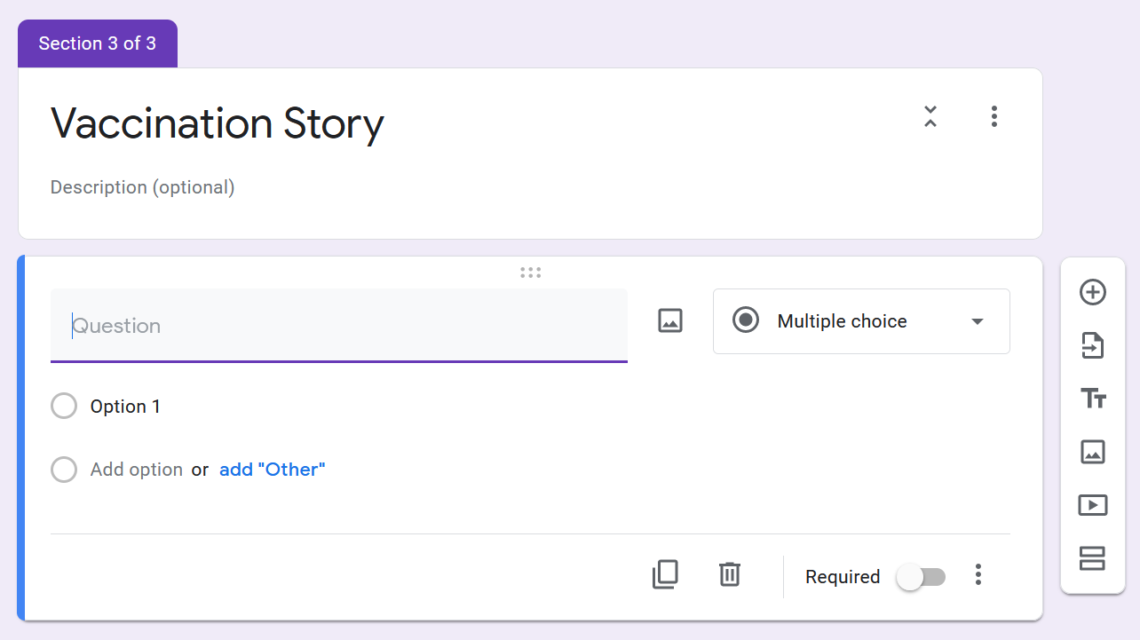
Task: Click the Question title input field
Action: tap(337, 326)
